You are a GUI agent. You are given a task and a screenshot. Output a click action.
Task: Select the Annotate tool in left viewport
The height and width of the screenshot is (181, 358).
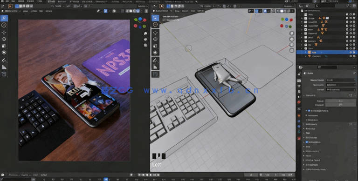[x=4, y=60]
